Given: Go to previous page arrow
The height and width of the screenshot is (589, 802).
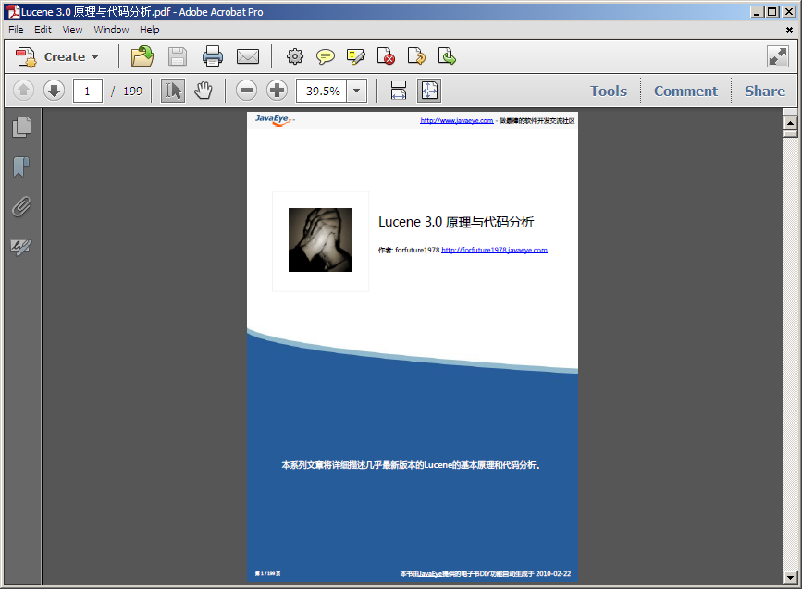Looking at the screenshot, I should coord(23,91).
